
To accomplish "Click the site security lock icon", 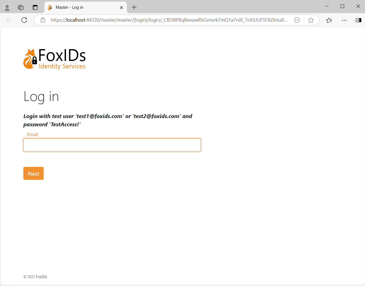I will (43, 20).
